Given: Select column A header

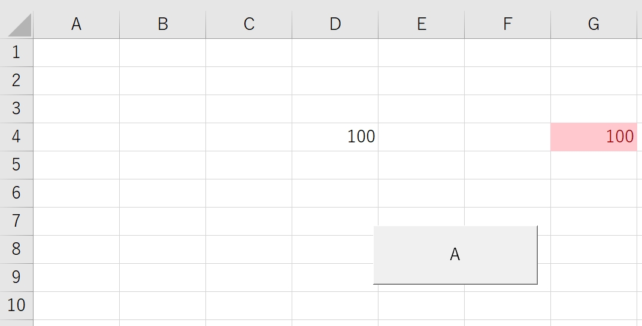Looking at the screenshot, I should [x=76, y=25].
